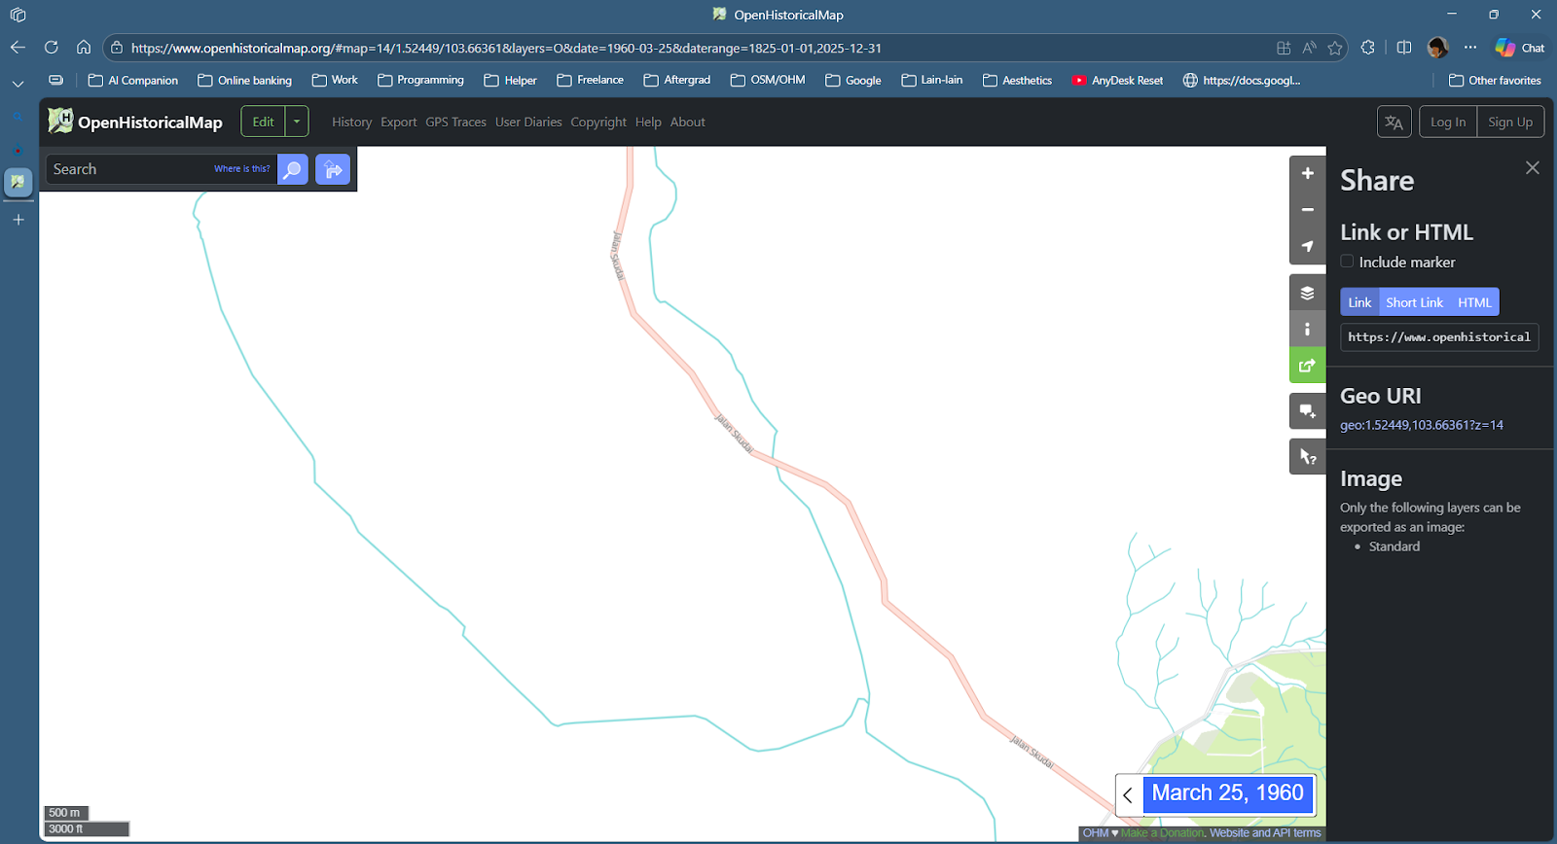Close the Share panel

click(x=1532, y=168)
